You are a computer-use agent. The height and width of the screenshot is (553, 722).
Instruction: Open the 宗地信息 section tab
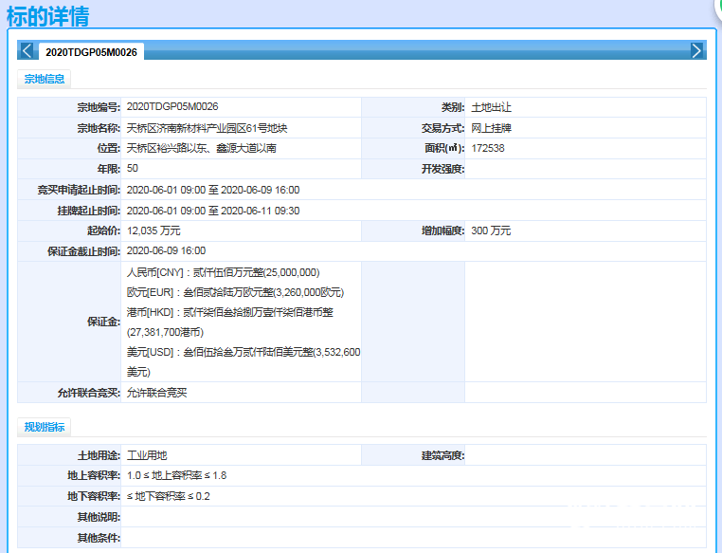45,80
